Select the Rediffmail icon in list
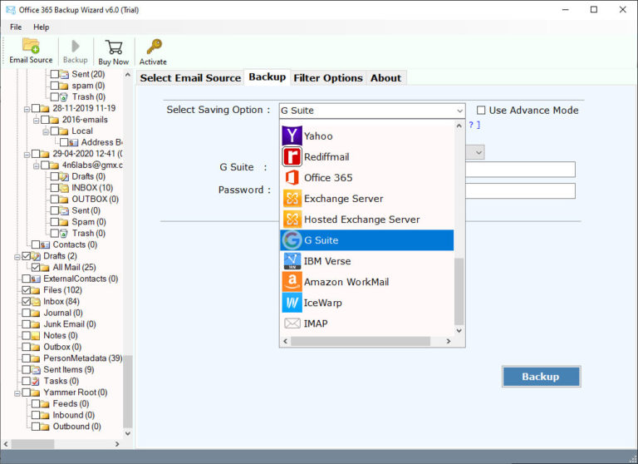638x464 pixels. [x=292, y=157]
